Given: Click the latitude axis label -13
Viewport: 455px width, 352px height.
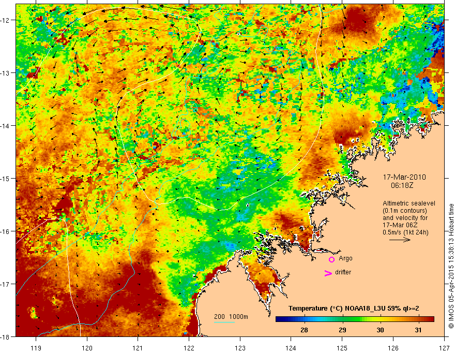Looking at the screenshot, I should (5, 73).
